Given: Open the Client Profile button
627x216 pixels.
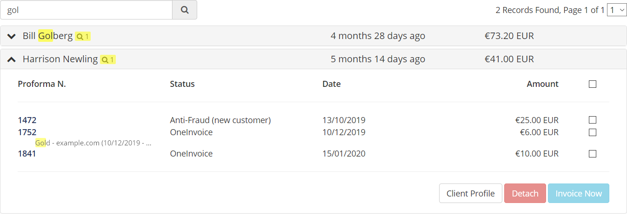Looking at the screenshot, I should (470, 193).
